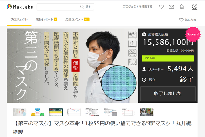Click the clock 残り icon

click(144, 79)
